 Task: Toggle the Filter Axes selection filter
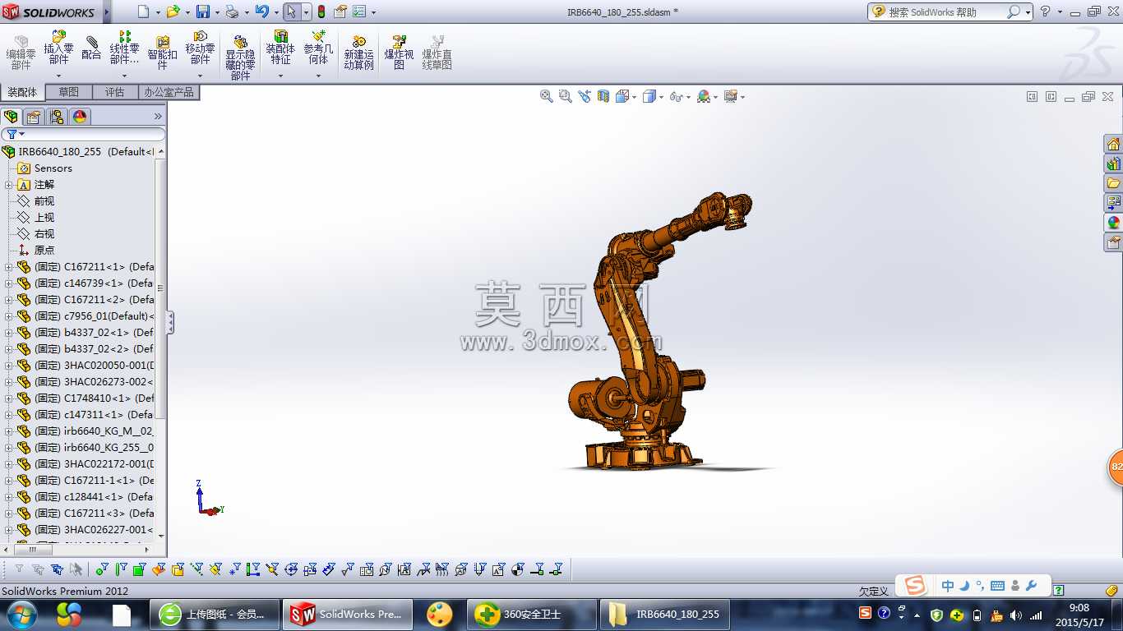coord(196,569)
